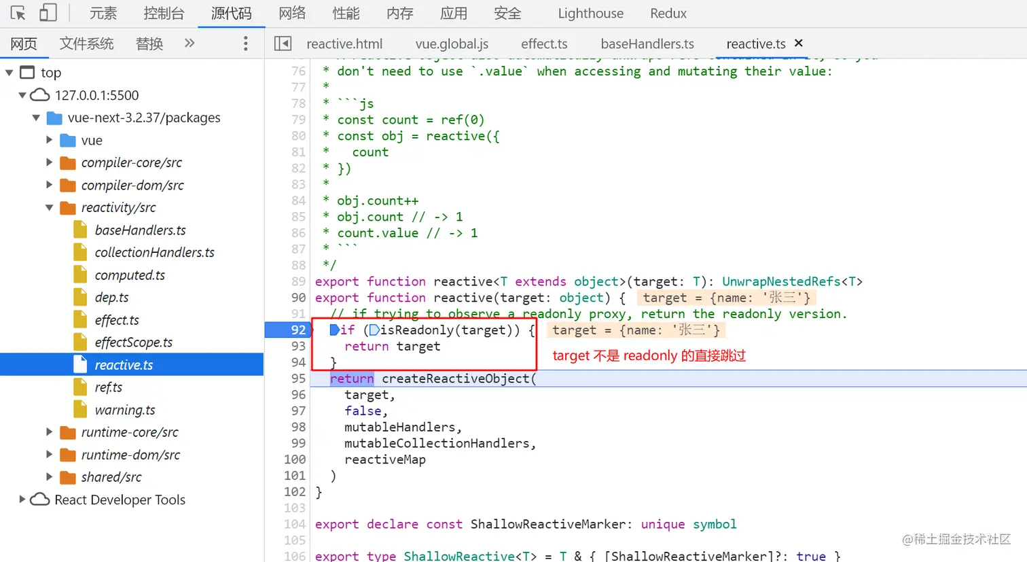The image size is (1027, 562).
Task: Select the 源代码 panel tab
Action: [231, 13]
